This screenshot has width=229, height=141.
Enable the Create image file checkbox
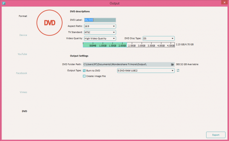[x=84, y=76]
